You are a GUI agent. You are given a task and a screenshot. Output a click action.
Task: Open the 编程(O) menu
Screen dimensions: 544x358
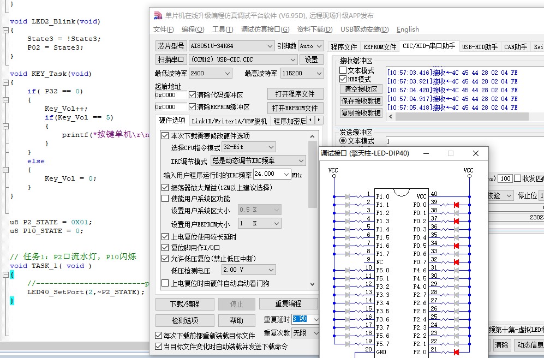coord(193,29)
